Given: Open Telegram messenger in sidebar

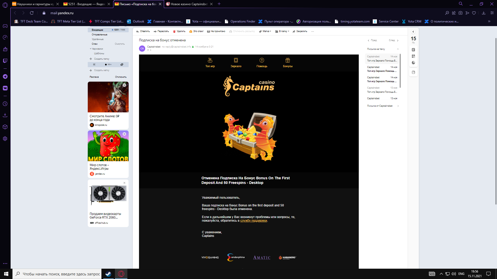Looking at the screenshot, I should (x=5, y=76).
